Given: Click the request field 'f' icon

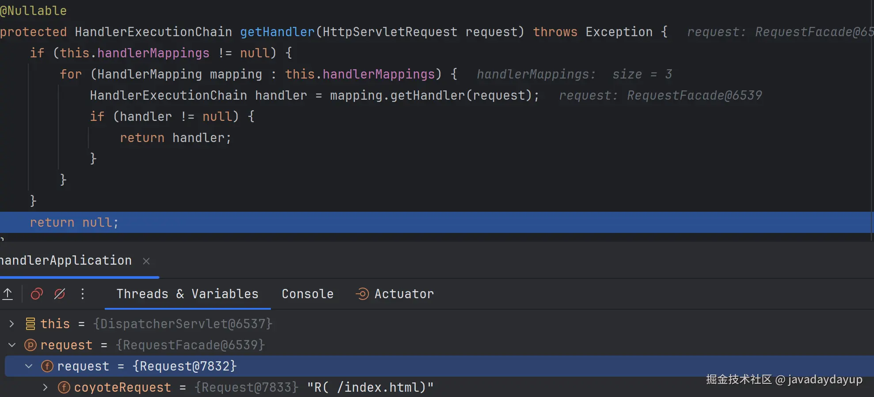Looking at the screenshot, I should tap(47, 366).
